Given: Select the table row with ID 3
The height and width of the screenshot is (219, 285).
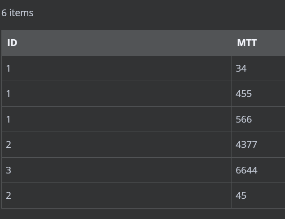Looking at the screenshot, I should tap(143, 170).
